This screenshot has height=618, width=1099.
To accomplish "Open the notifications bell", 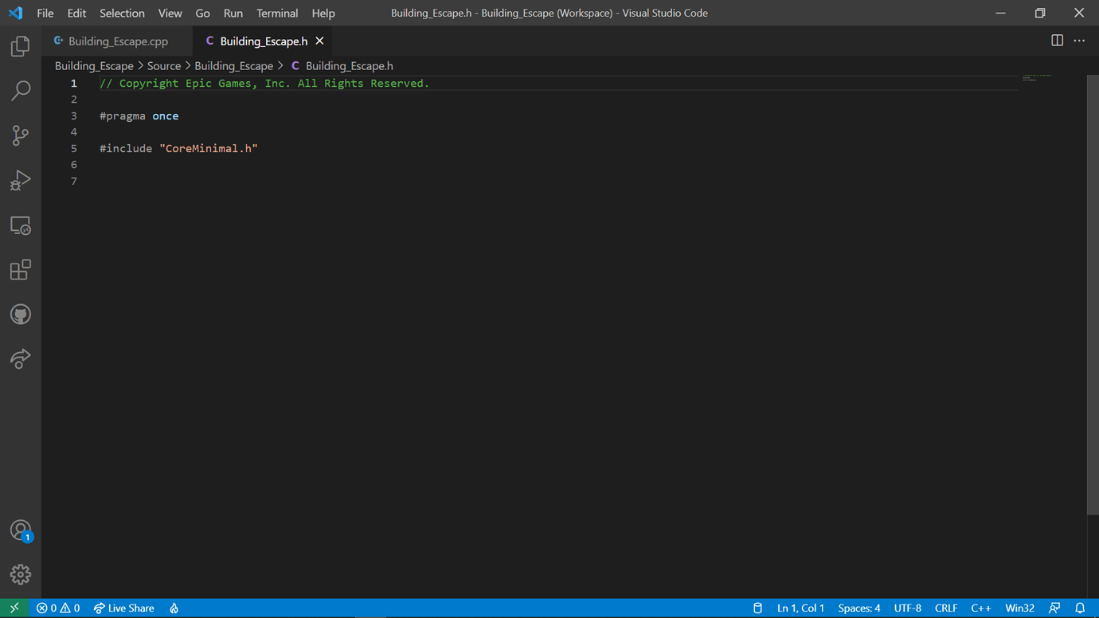I will (1080, 608).
